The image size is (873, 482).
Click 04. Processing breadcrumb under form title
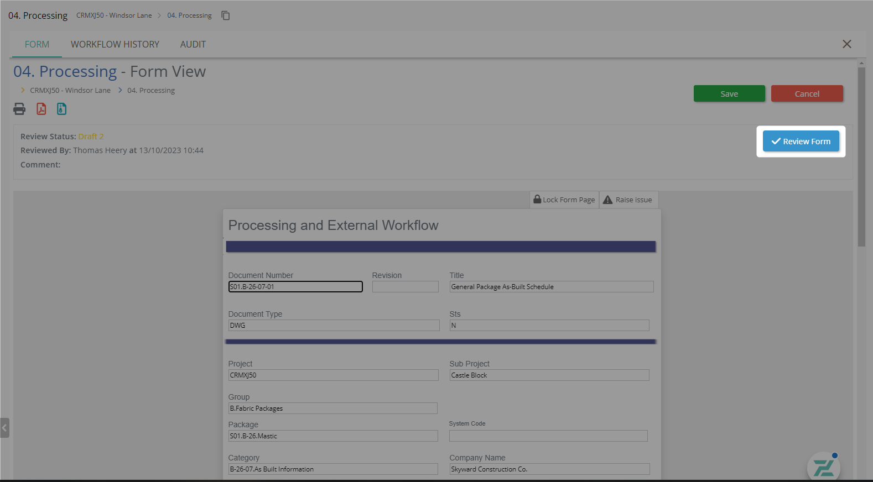point(151,91)
